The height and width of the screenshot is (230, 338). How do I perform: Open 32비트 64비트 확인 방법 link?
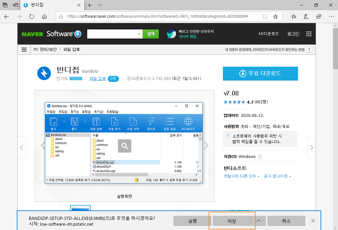265,50
